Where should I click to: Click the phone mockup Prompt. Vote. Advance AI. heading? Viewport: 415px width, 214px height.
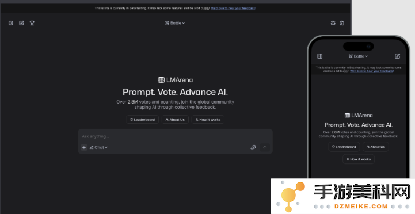359,125
